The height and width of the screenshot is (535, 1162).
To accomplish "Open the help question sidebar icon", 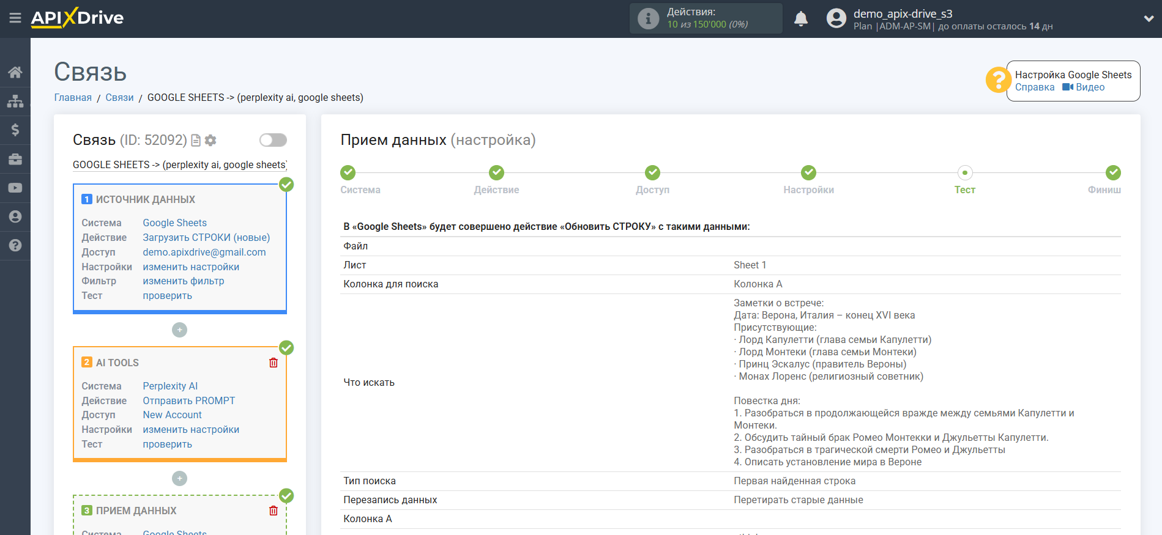I will pos(15,245).
